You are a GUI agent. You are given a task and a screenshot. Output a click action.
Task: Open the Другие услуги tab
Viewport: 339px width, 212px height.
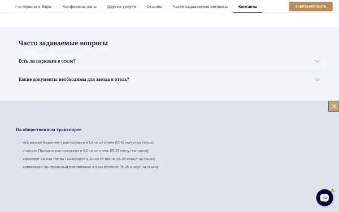pyautogui.click(x=121, y=7)
